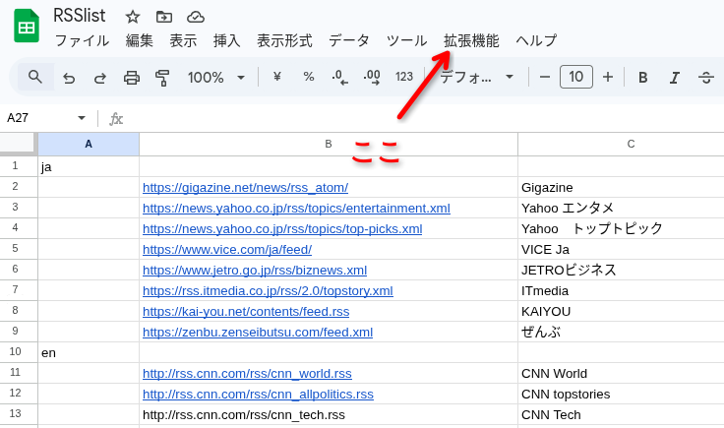Open the データ menu
Screen dimensions: 724x428
pyautogui.click(x=349, y=40)
